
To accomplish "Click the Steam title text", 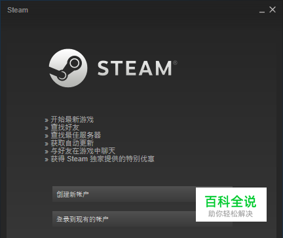I will point(18,10).
